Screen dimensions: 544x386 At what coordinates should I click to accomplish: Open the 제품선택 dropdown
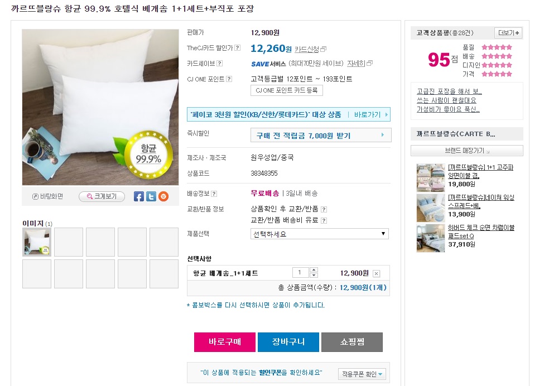(x=319, y=234)
